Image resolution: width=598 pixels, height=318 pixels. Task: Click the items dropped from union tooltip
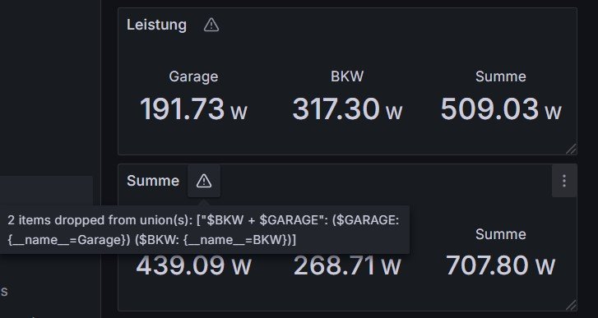tap(204, 230)
